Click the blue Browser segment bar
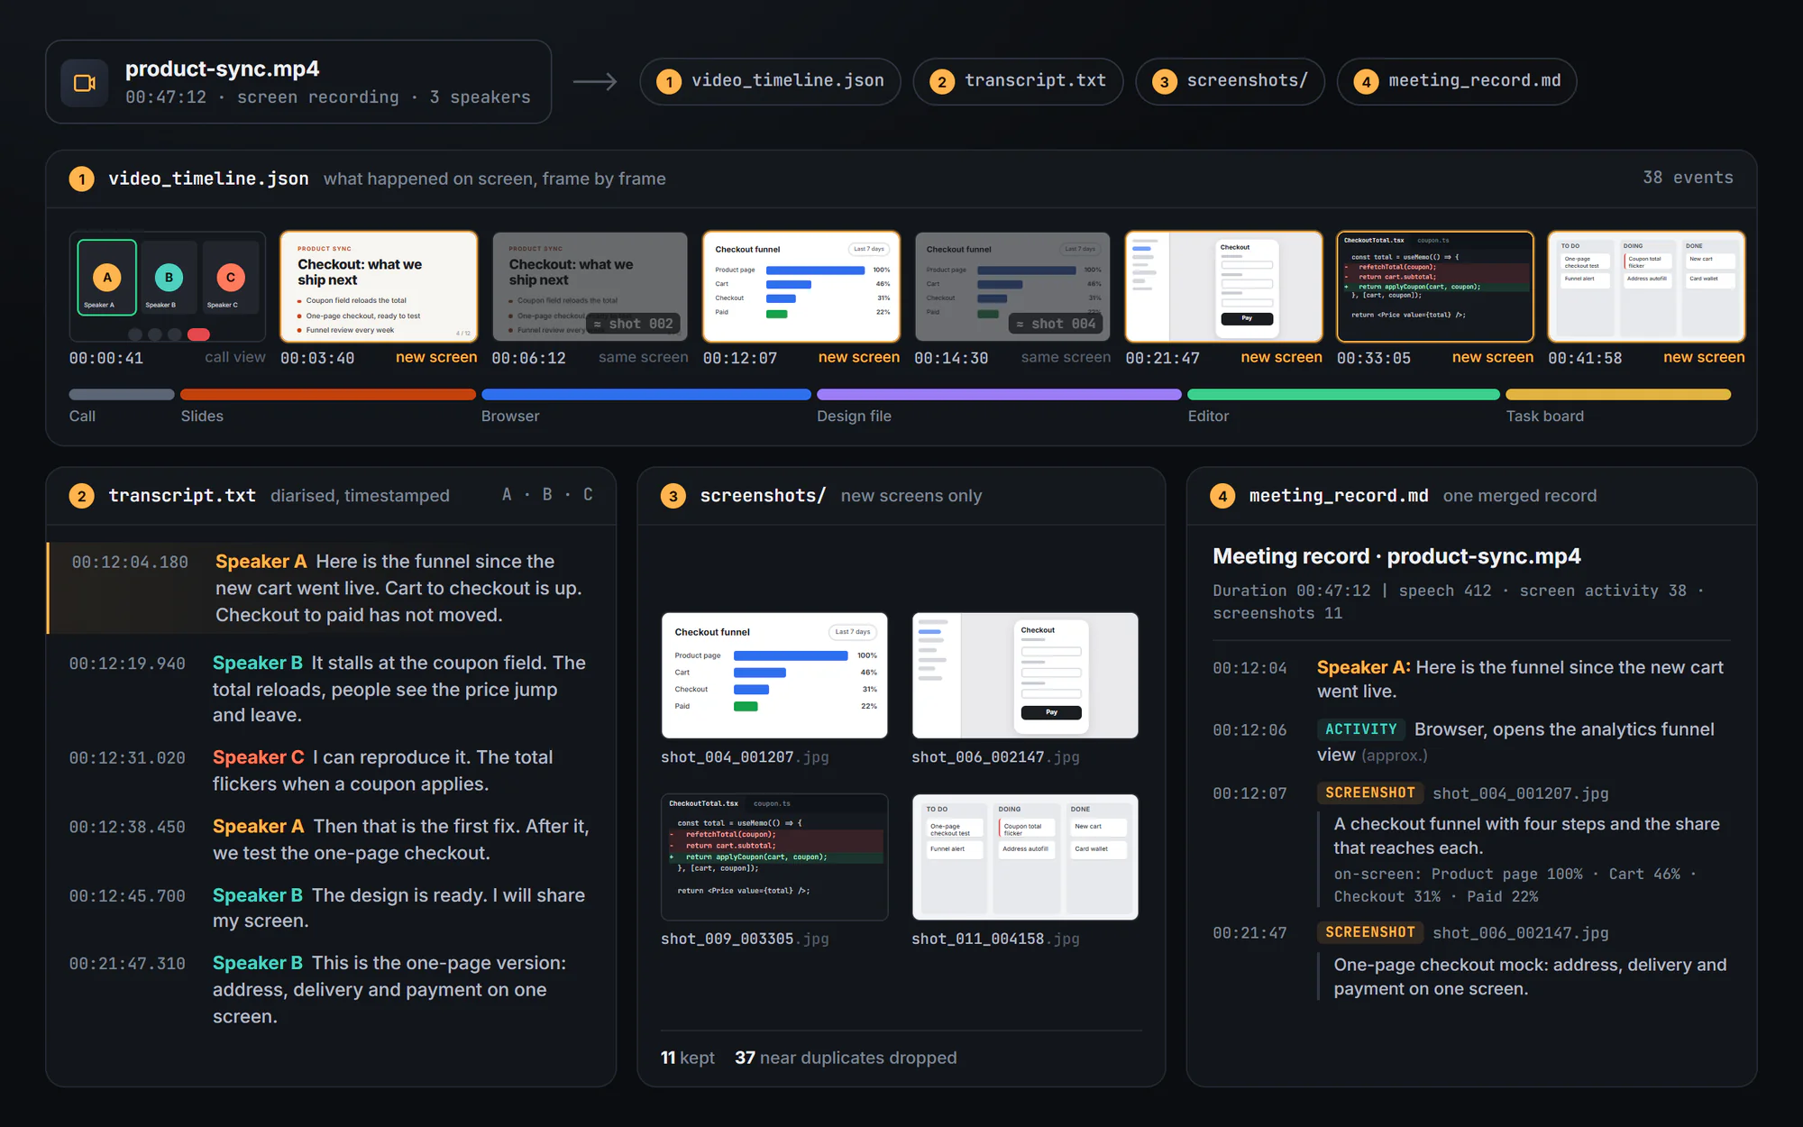The height and width of the screenshot is (1127, 1803). pyautogui.click(x=646, y=395)
